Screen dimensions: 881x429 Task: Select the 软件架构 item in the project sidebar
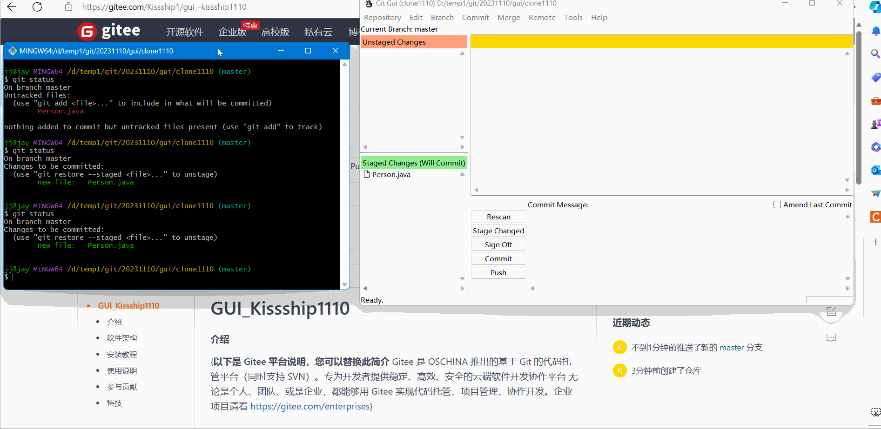(122, 338)
